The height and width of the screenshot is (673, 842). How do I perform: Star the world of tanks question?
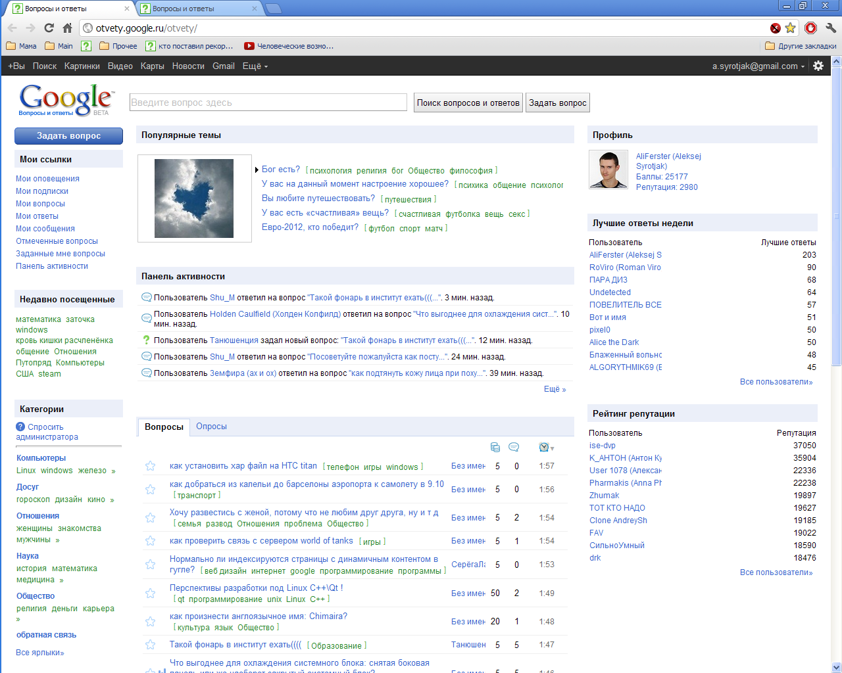[150, 541]
